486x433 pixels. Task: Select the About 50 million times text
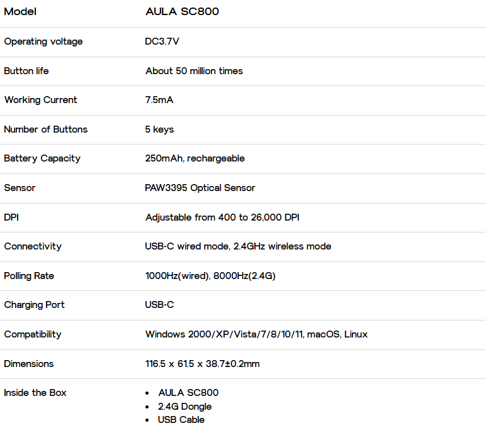point(195,71)
